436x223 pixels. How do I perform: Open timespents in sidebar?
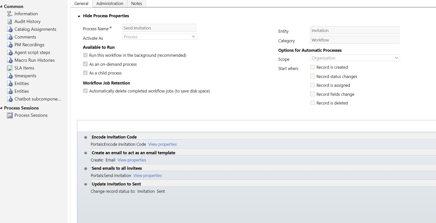pos(25,76)
